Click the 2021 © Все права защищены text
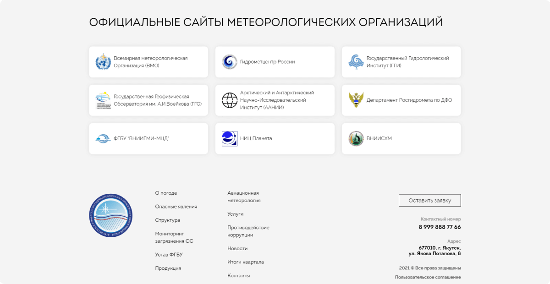The width and height of the screenshot is (550, 284). [x=430, y=268]
